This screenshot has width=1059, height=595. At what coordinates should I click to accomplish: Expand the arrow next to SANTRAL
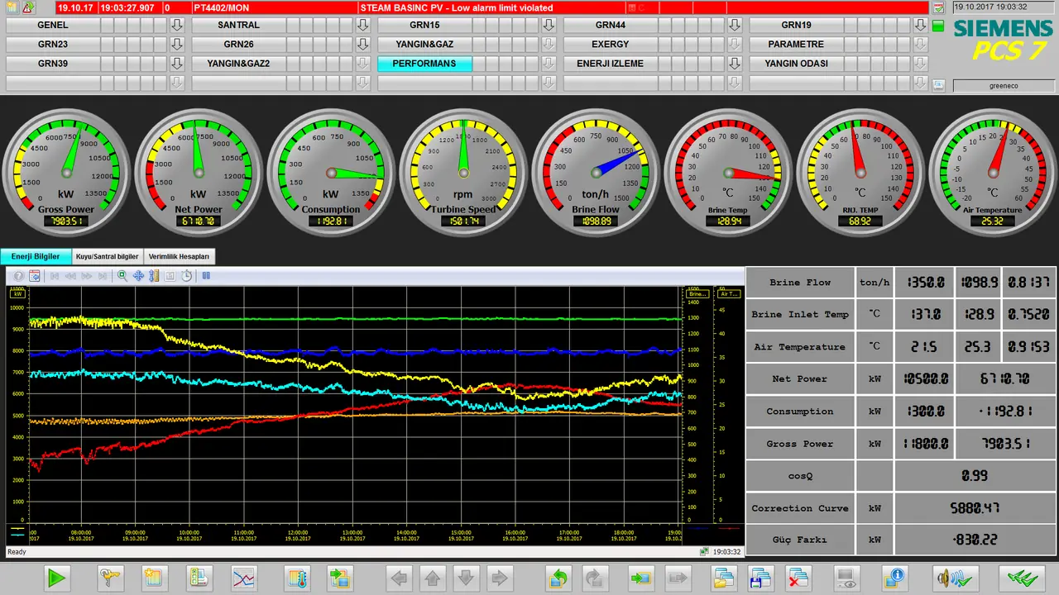point(362,25)
